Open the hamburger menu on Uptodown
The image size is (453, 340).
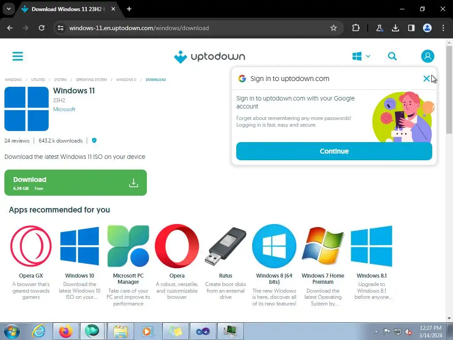point(18,56)
